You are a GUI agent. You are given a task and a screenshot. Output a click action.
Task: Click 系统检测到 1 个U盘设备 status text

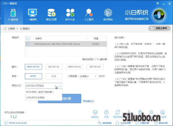95,59
